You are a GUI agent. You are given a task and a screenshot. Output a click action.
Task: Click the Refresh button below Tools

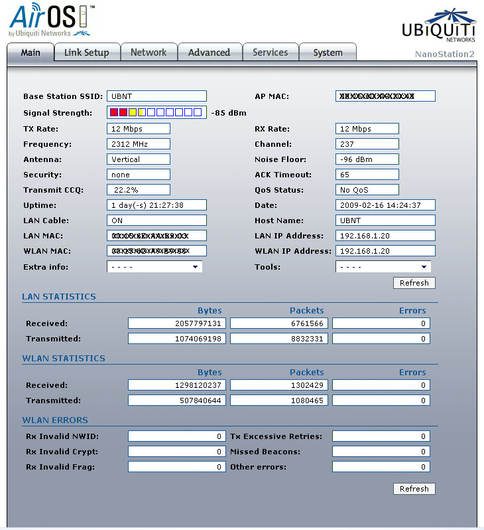(x=414, y=283)
